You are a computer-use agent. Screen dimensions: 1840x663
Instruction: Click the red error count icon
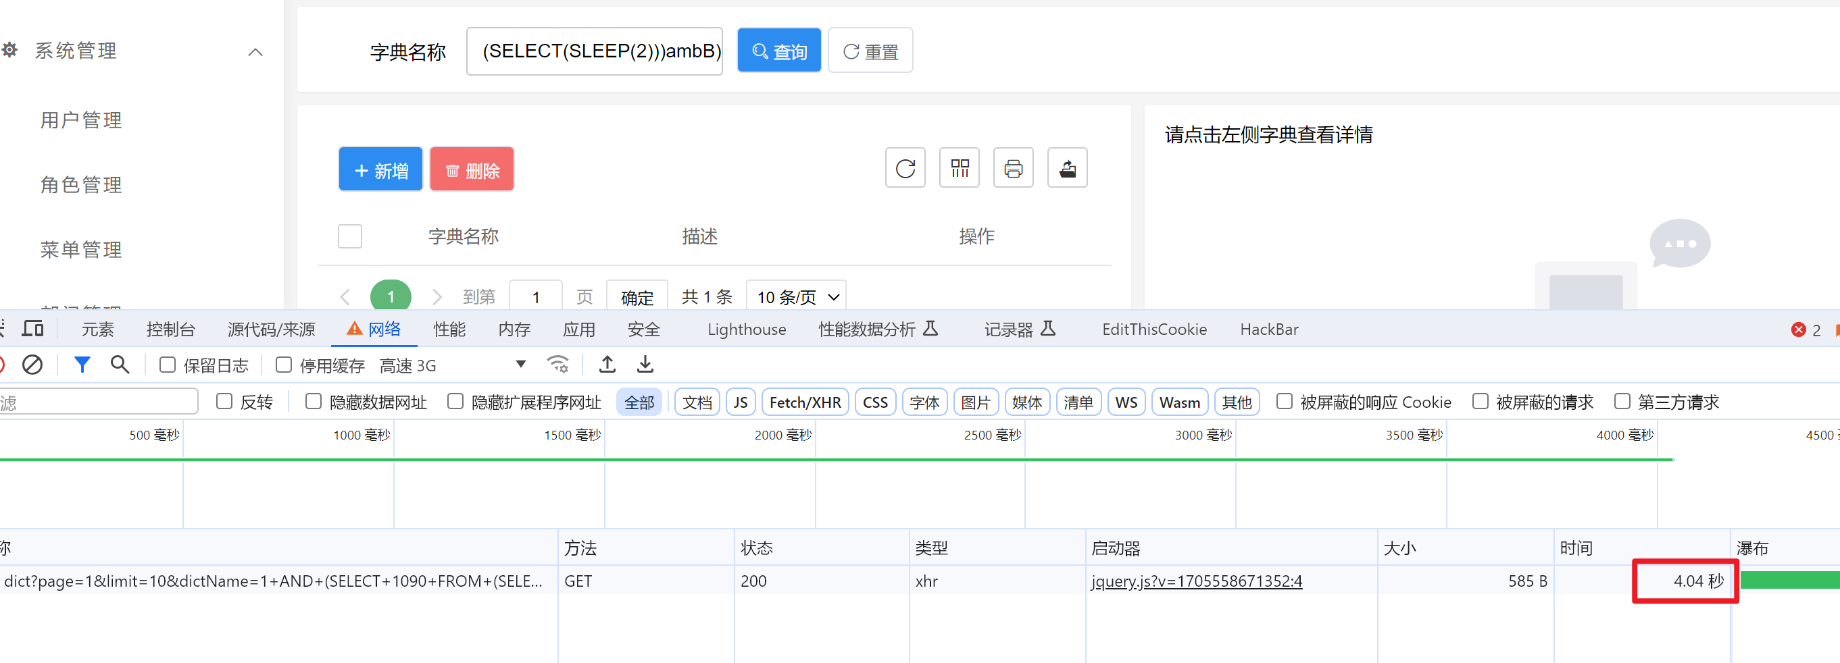pyautogui.click(x=1799, y=329)
